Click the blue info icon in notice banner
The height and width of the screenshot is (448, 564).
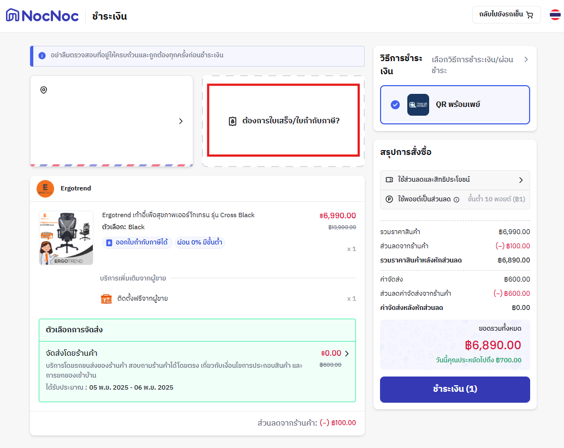click(x=42, y=55)
